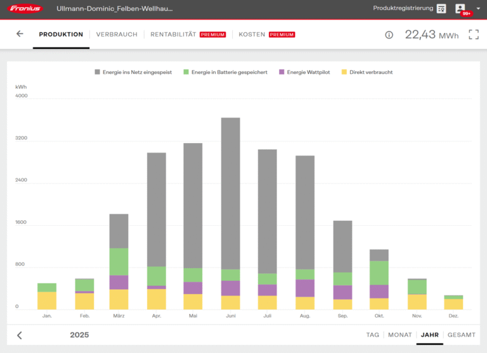Navigate to previous year chevron

(20, 335)
